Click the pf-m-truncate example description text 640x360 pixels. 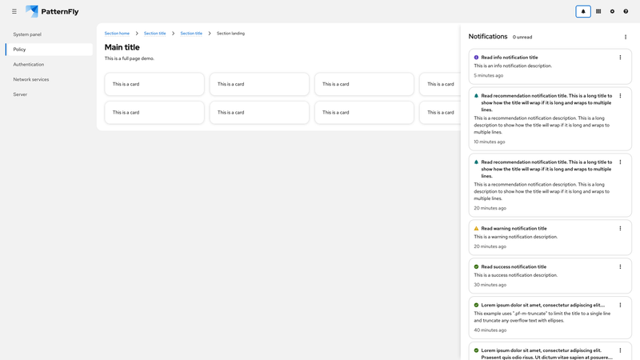(x=542, y=317)
